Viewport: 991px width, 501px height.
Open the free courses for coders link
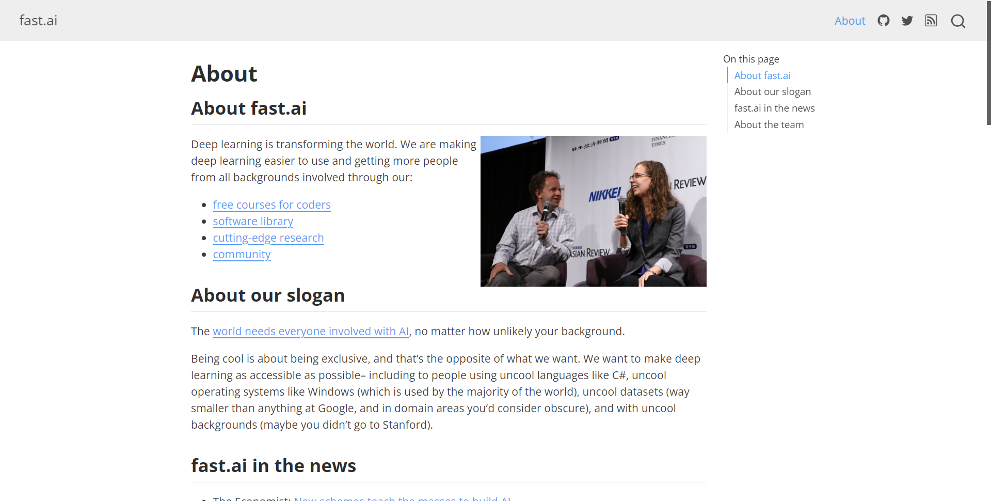[x=271, y=205]
